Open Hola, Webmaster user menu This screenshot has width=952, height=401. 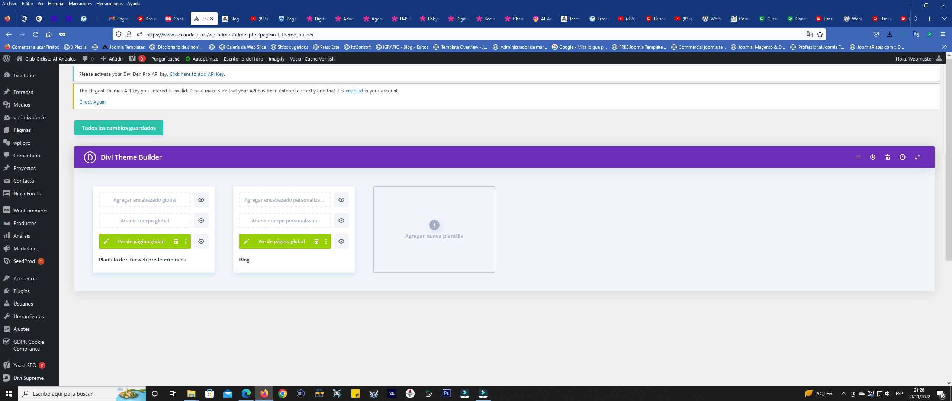919,59
